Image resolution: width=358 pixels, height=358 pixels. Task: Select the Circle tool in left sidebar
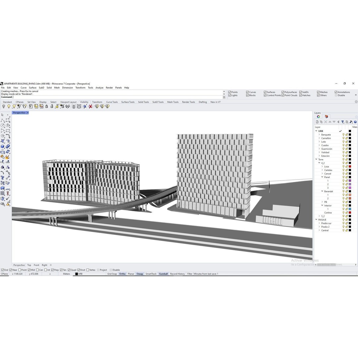click(3, 126)
